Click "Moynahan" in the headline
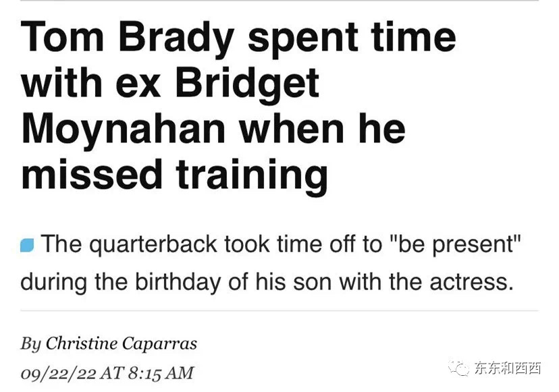 coord(124,131)
